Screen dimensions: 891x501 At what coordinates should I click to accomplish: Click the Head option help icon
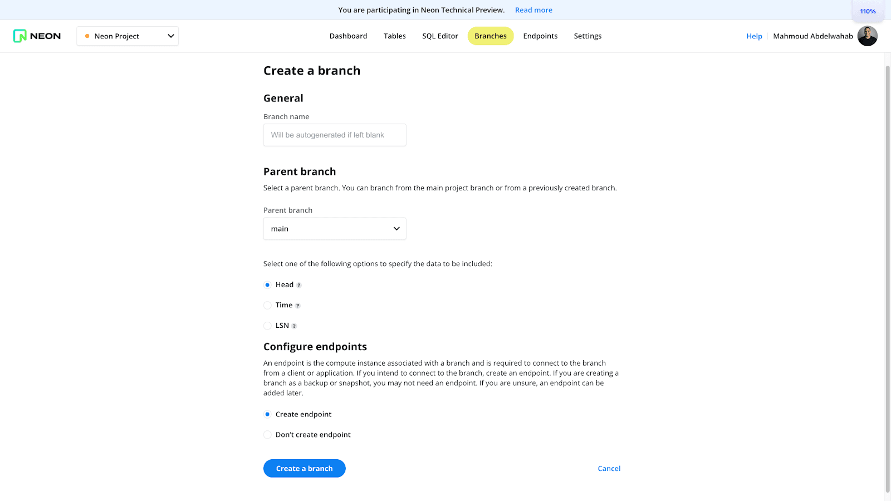click(x=299, y=285)
